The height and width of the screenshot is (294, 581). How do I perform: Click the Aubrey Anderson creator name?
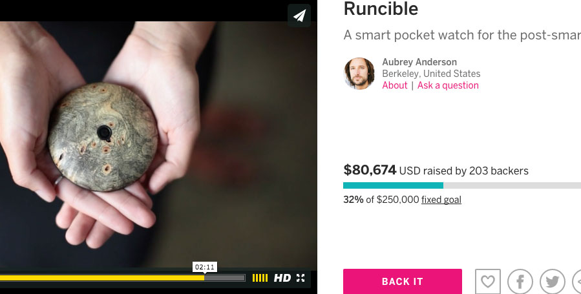point(419,62)
